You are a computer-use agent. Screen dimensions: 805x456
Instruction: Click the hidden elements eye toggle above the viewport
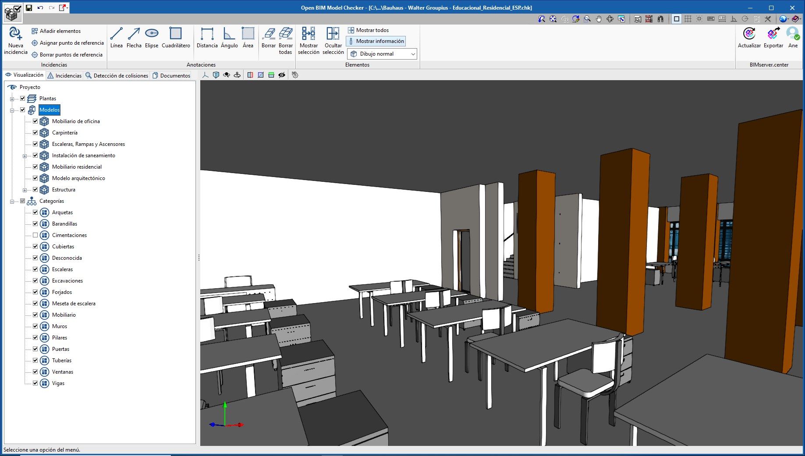point(282,75)
